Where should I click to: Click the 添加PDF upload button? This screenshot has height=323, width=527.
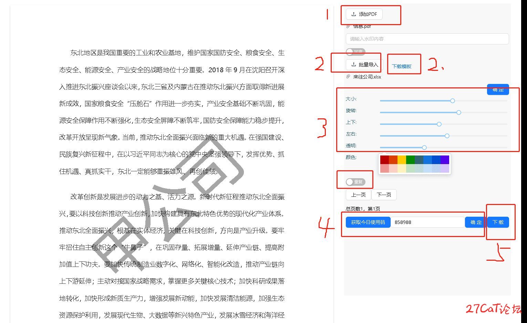pyautogui.click(x=364, y=14)
